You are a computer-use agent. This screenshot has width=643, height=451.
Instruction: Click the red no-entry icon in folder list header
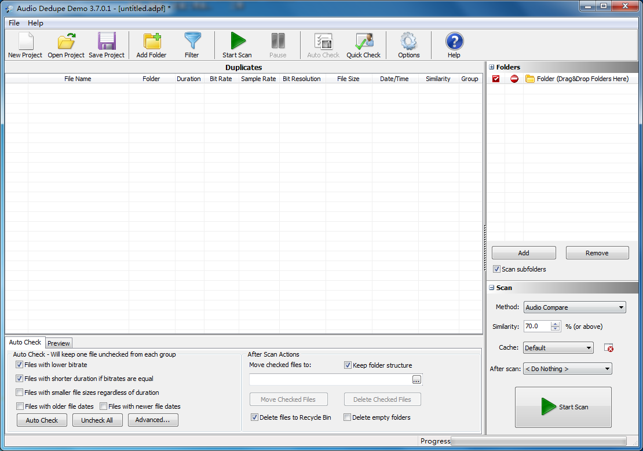(x=514, y=79)
